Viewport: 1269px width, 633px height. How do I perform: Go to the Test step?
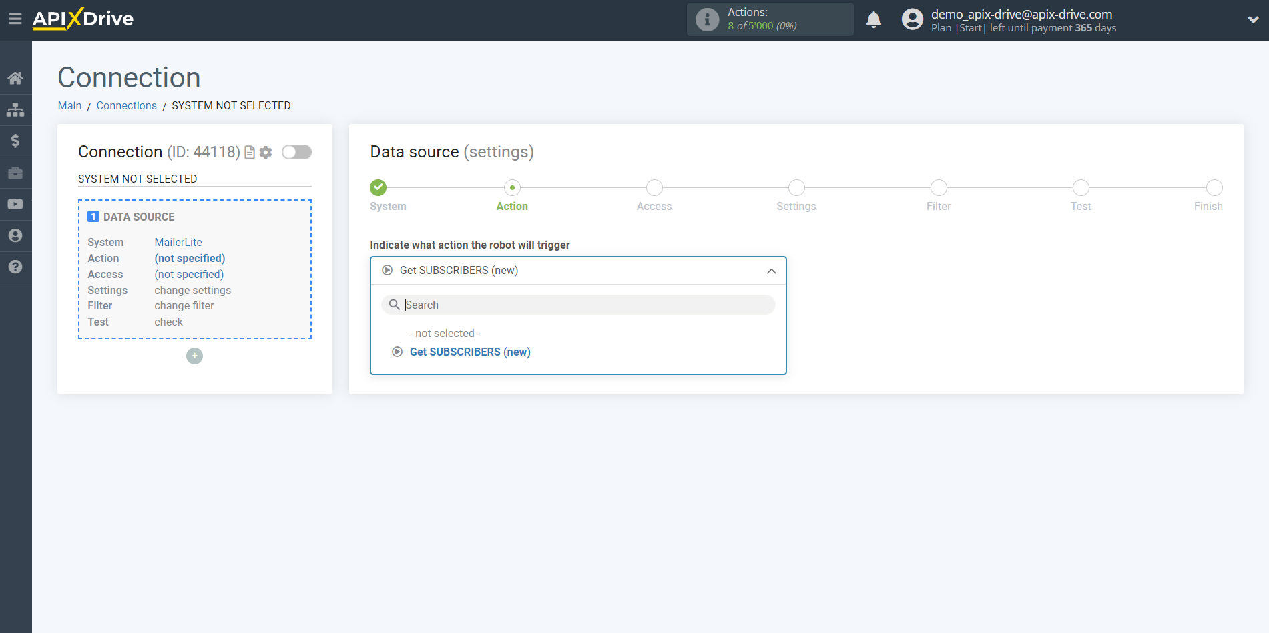point(1081,206)
